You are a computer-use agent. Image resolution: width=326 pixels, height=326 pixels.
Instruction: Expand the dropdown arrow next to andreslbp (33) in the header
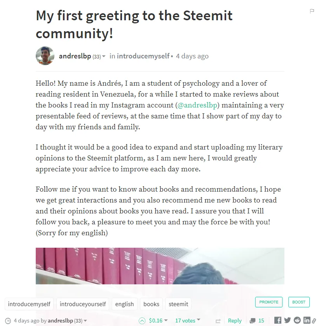pyautogui.click(x=104, y=56)
